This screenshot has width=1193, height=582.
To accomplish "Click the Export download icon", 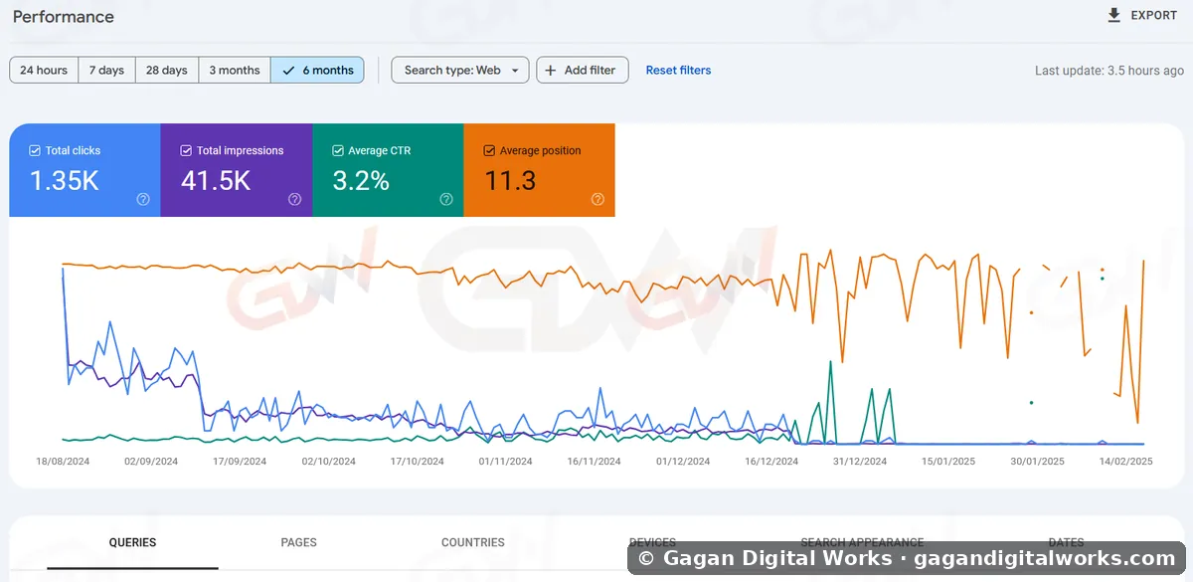I will [1113, 15].
